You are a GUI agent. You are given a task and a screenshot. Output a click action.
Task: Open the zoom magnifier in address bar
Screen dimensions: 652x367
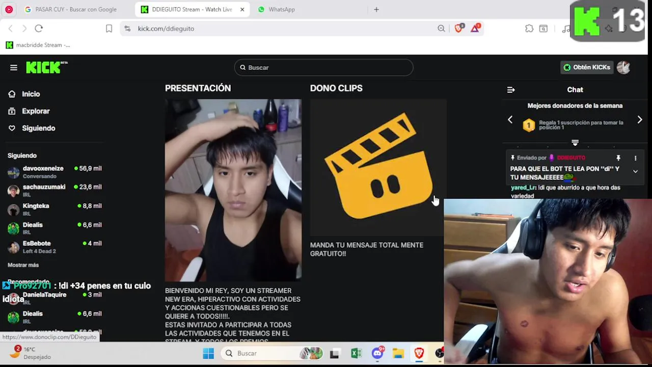(x=441, y=29)
